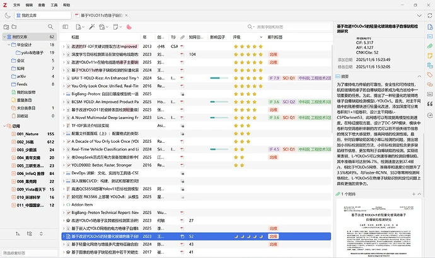Jump to the Notes icon in side nav
Screen dimensions: 435x258
pos(430,55)
